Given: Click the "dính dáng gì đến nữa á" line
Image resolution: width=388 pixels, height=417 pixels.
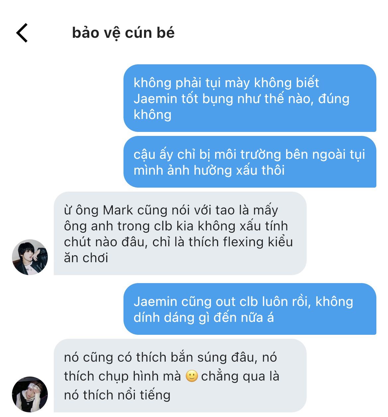Looking at the screenshot, I should tap(204, 318).
